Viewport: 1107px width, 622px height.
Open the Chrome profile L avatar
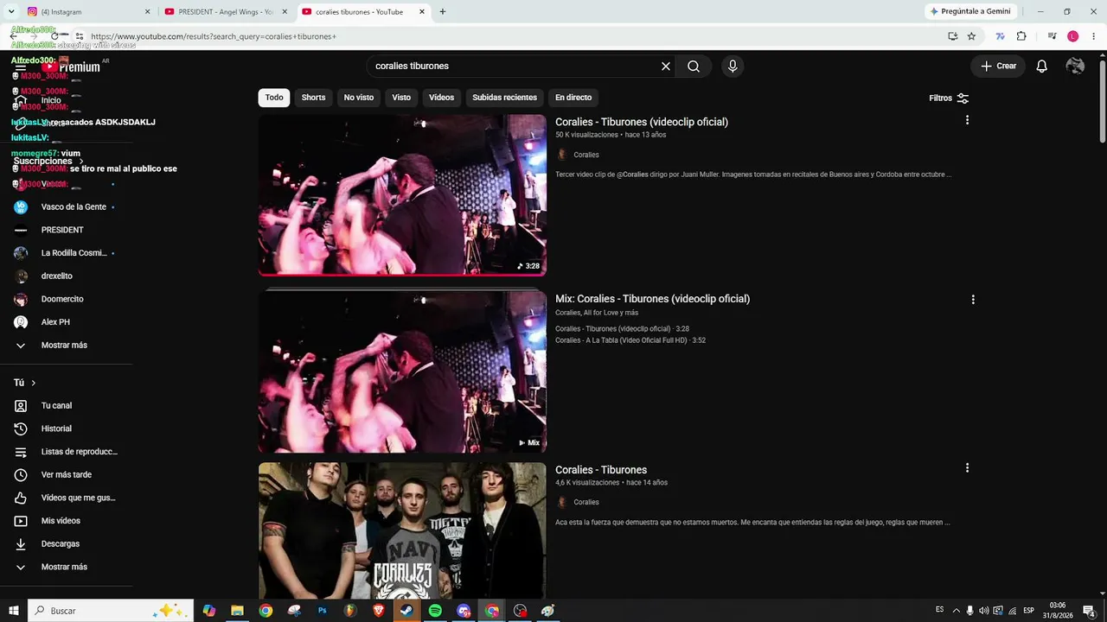[1073, 36]
